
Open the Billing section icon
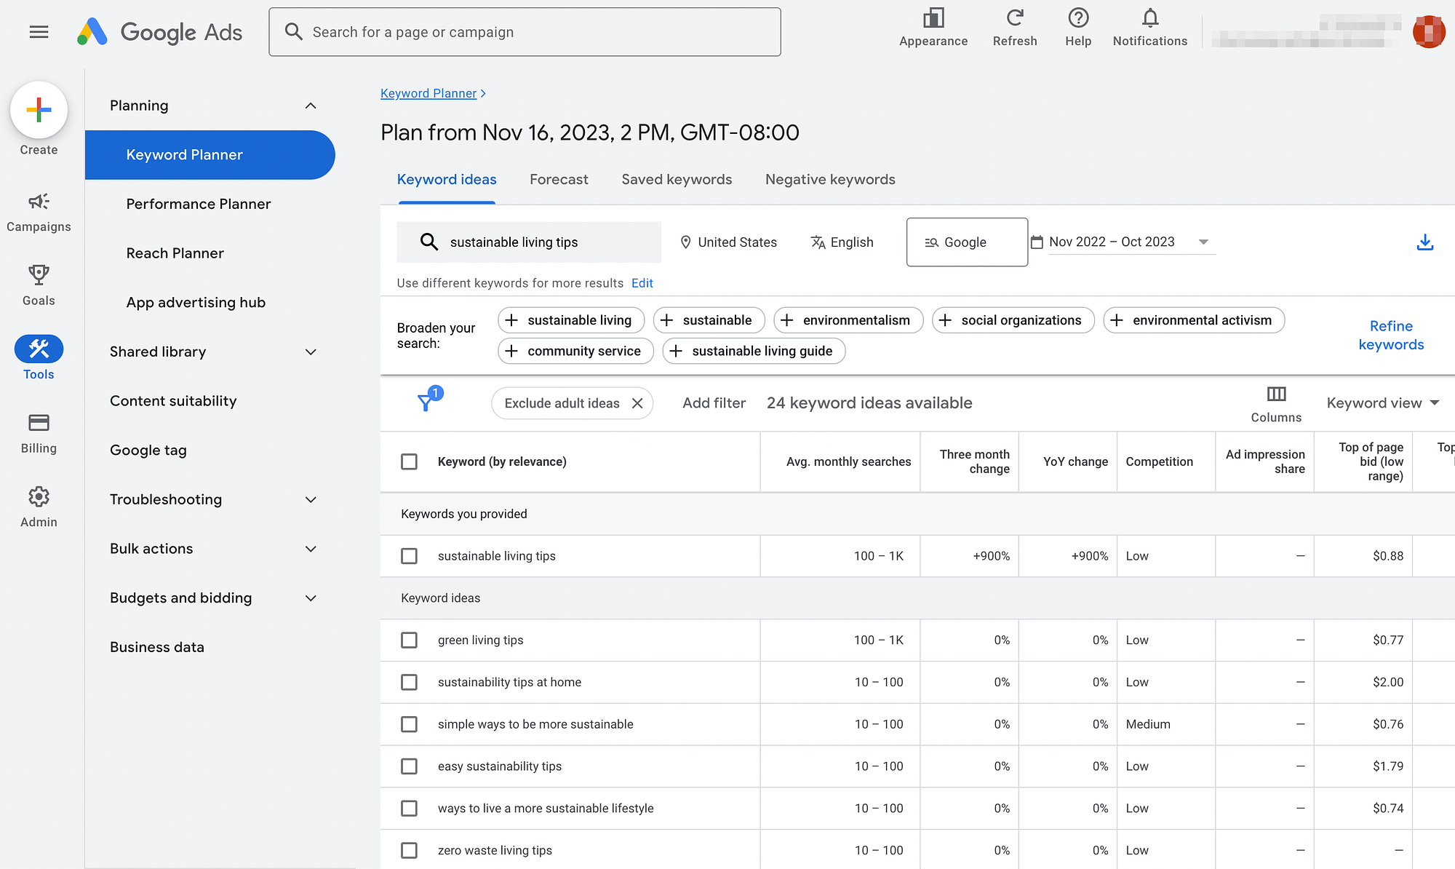tap(39, 423)
